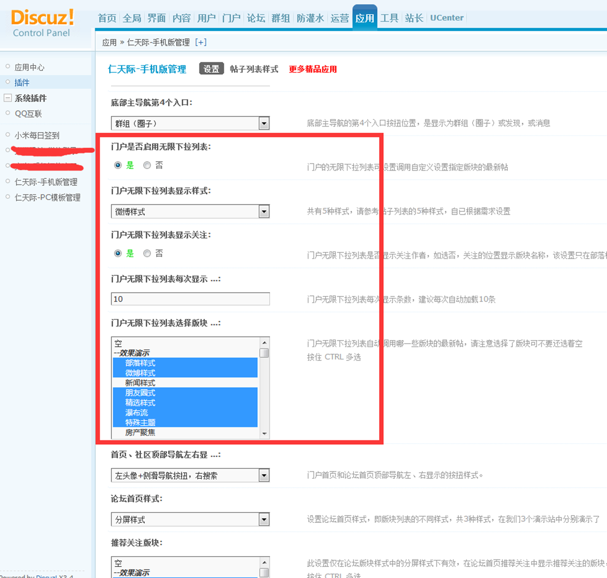Select 空 in the 推荐关注版块 list
The image size is (607, 578).
(x=185, y=563)
